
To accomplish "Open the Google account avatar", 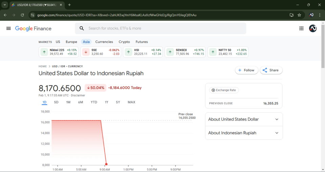I will pyautogui.click(x=313, y=28).
